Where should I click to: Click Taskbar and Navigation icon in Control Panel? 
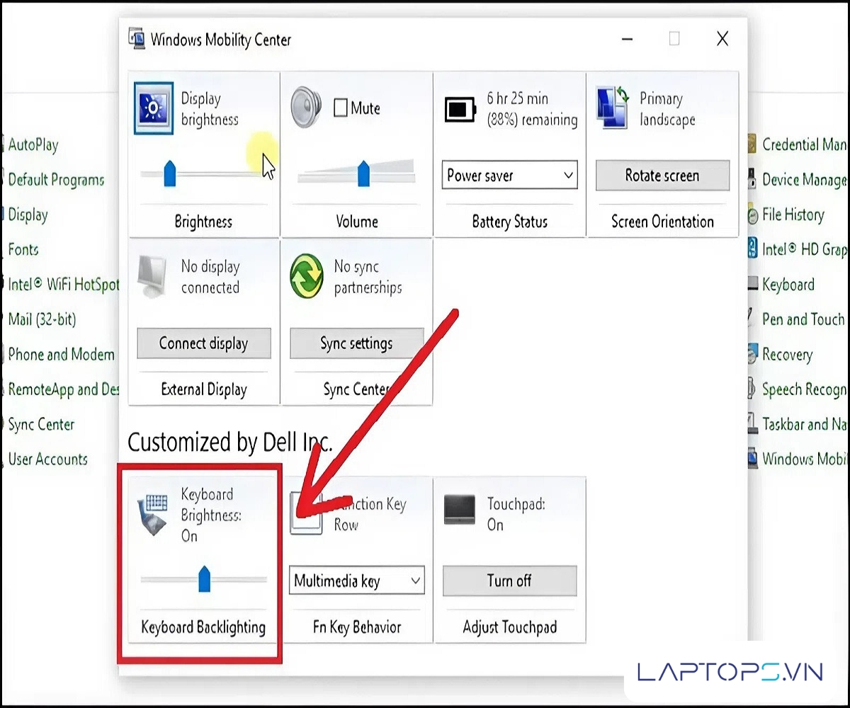pos(752,424)
